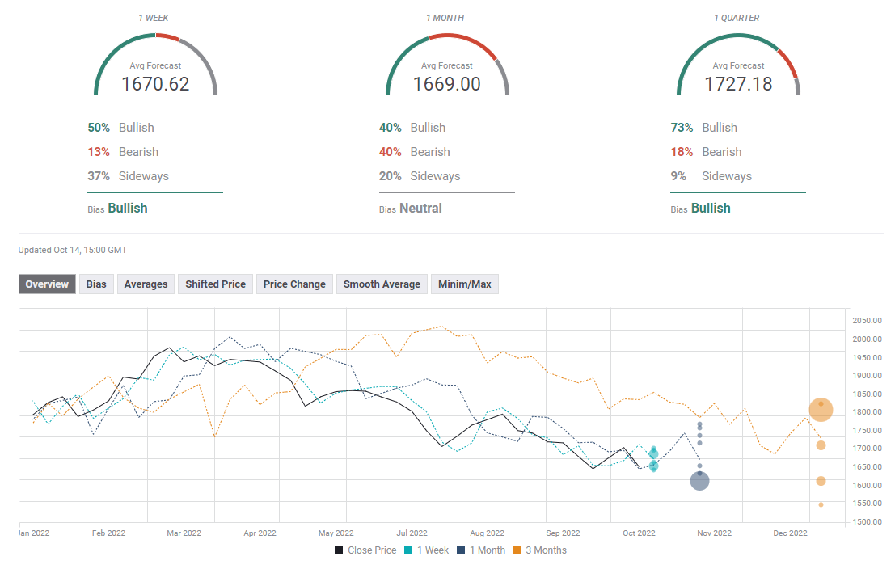Click the orange 3 Months legend swatch
This screenshot has width=895, height=569.
517,550
